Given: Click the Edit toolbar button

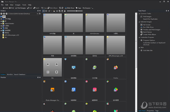Looking at the screenshot, I should click(29, 8).
